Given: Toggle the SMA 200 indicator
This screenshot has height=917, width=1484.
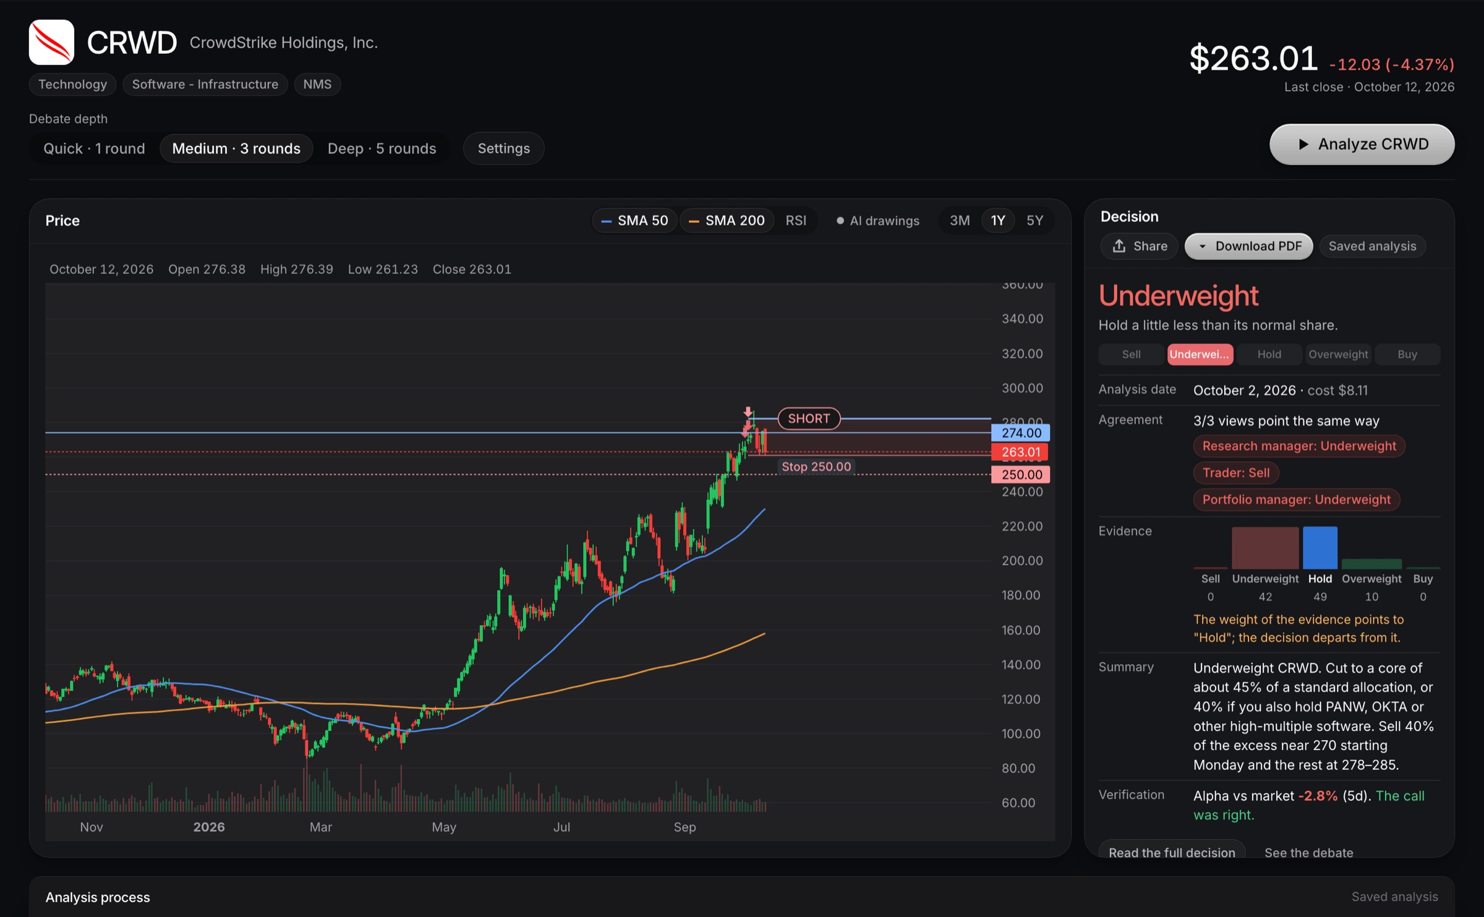Looking at the screenshot, I should click(x=727, y=221).
